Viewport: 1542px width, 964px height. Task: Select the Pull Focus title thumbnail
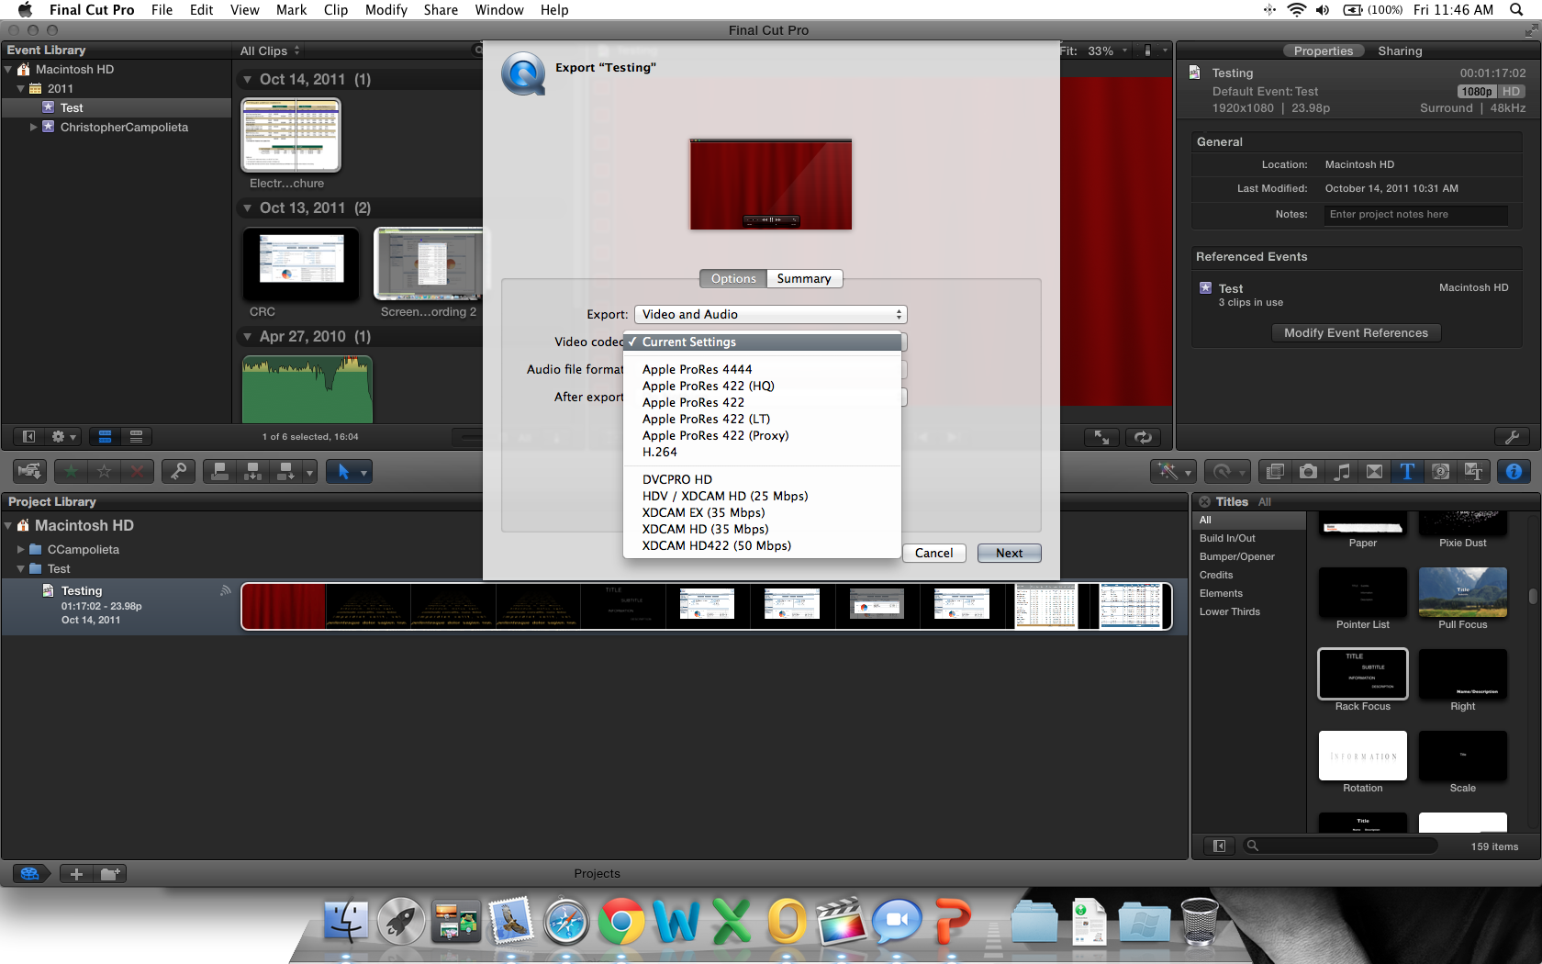pos(1463,592)
